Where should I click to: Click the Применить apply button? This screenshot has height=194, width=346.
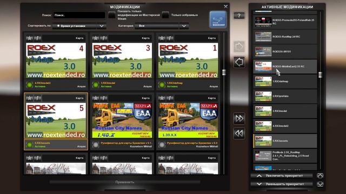[125, 182]
